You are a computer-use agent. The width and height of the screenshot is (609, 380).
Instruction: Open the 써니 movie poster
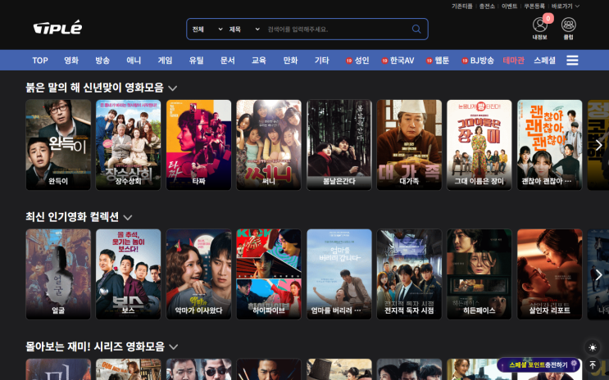[x=269, y=145]
